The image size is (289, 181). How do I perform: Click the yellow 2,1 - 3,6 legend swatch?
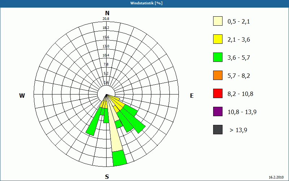(x=218, y=39)
